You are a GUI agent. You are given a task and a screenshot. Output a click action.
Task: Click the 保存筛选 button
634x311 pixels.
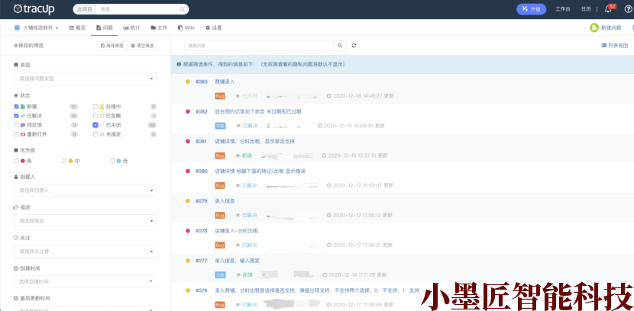pyautogui.click(x=112, y=46)
